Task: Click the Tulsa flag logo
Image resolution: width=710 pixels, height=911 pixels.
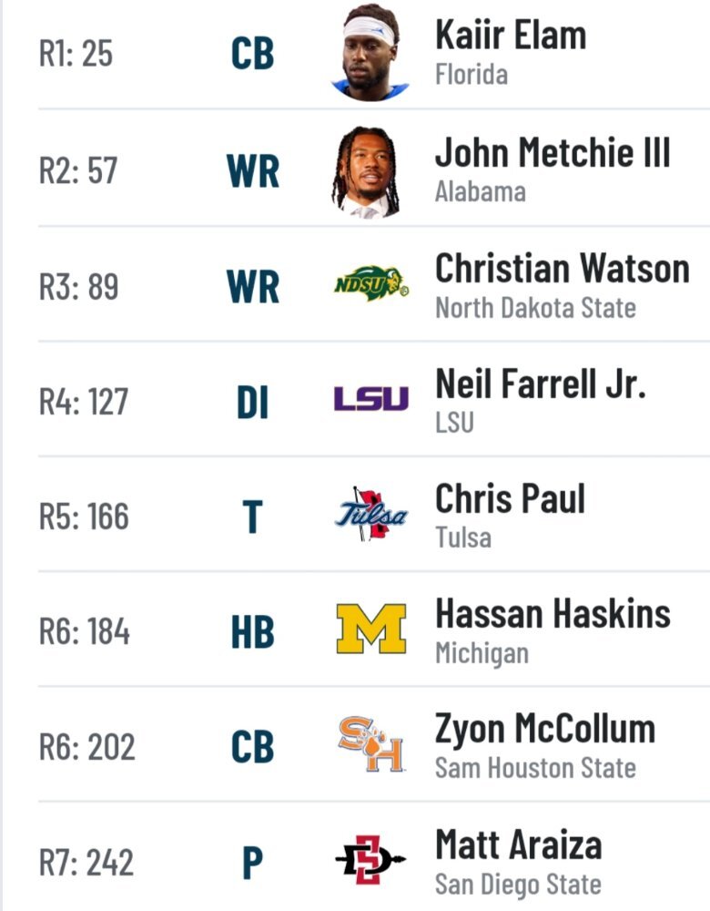Action: point(371,514)
